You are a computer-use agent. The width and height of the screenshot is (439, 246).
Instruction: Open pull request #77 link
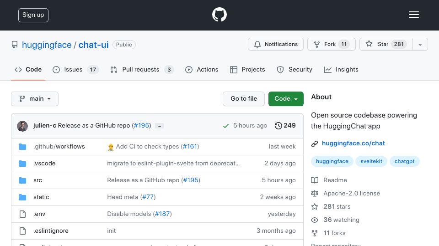tap(148, 197)
